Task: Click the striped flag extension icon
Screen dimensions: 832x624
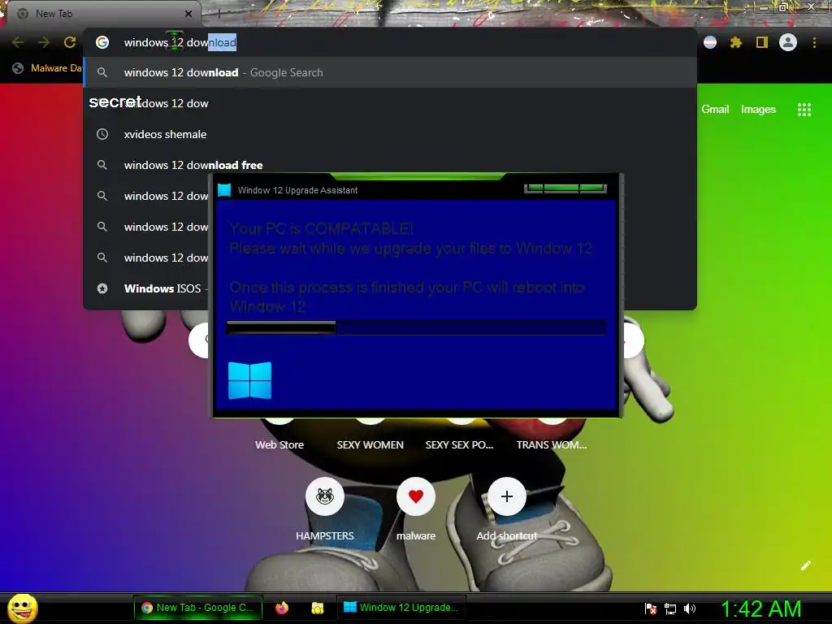Action: 710,42
